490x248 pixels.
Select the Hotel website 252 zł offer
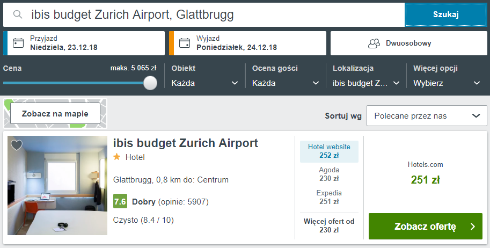[329, 151]
